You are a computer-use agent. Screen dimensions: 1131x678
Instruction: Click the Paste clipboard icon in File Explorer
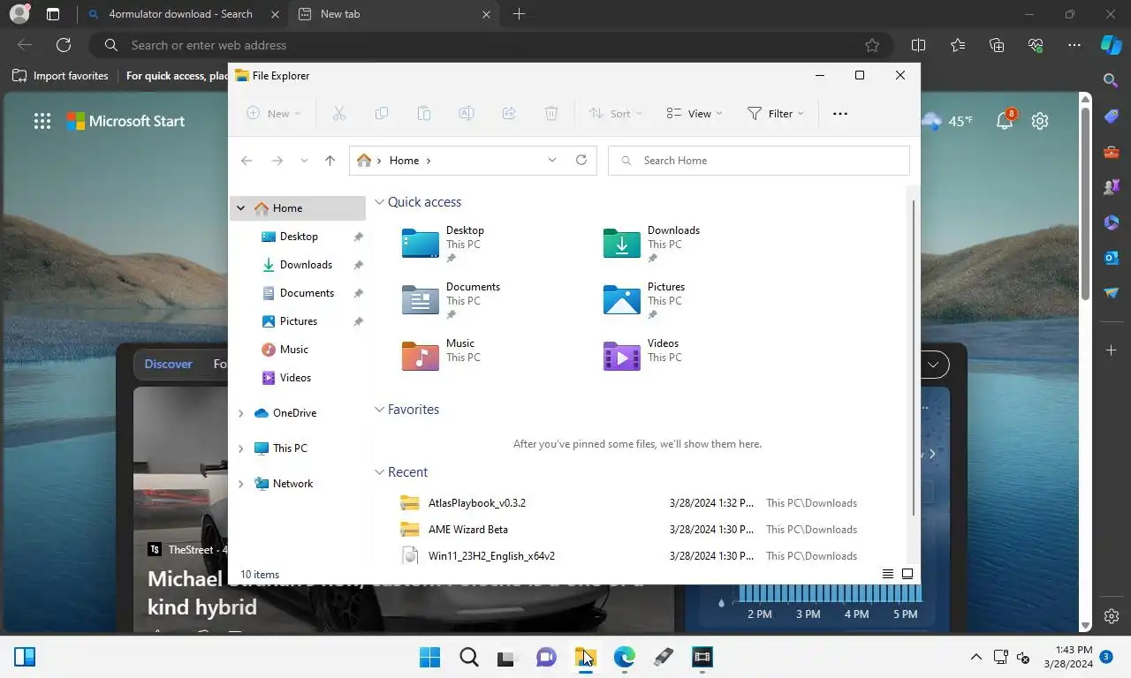pos(424,113)
